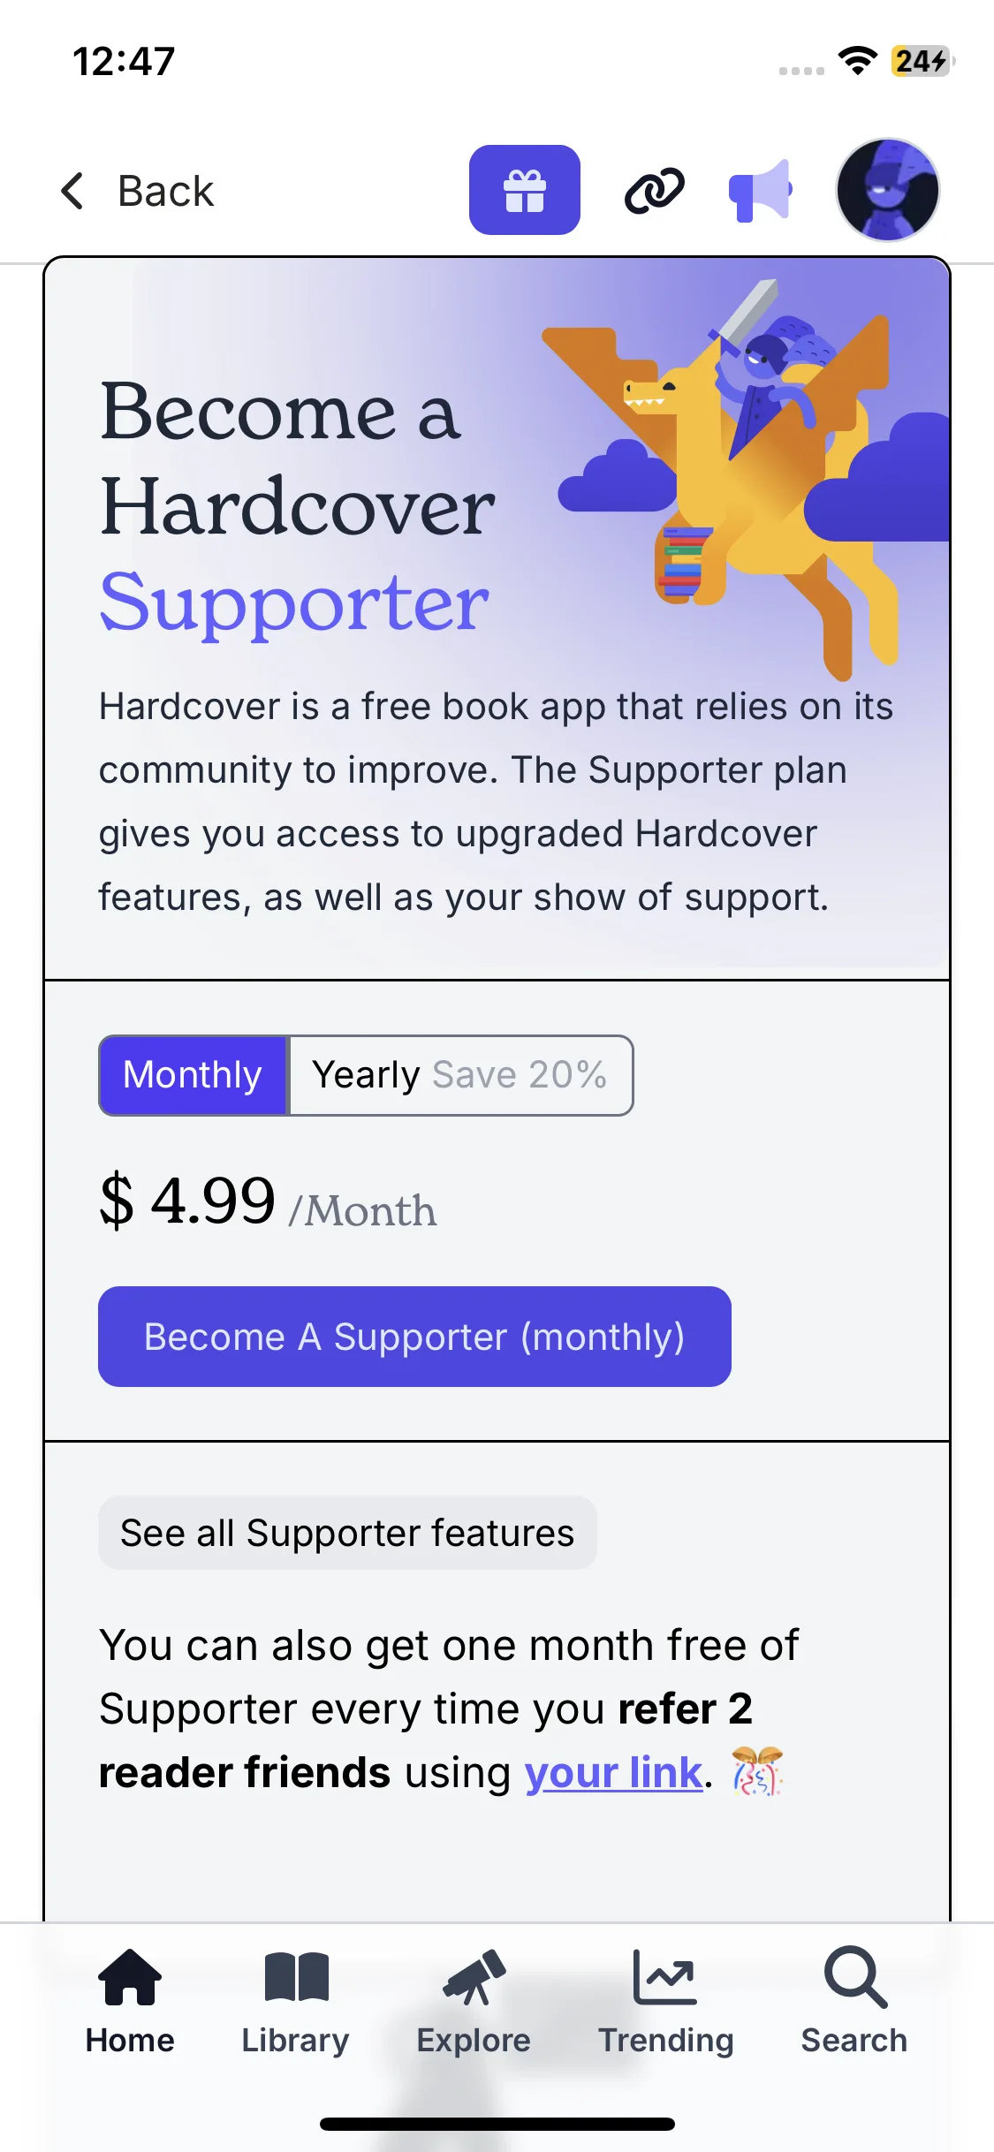Tap the Wi-Fi status icon
The height and width of the screenshot is (2152, 994).
click(857, 61)
